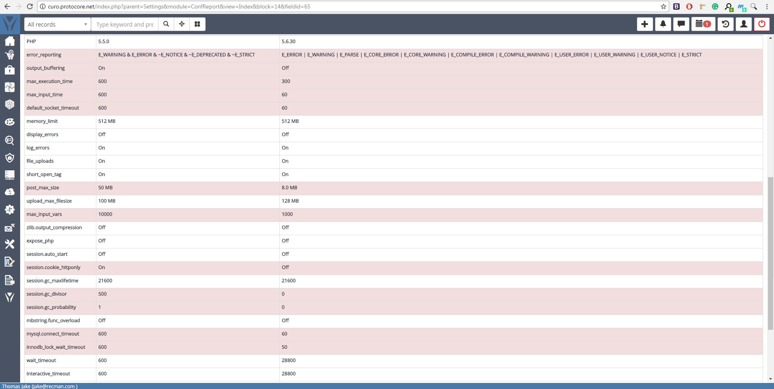This screenshot has width=774, height=389.
Task: Open the Grammarly extension icon
Action: 715,6
